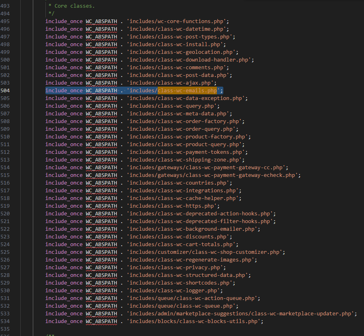Viewport: 364px width, 336px height.
Task: Click the highlighted class-wc-emails.php text
Action: [x=188, y=90]
